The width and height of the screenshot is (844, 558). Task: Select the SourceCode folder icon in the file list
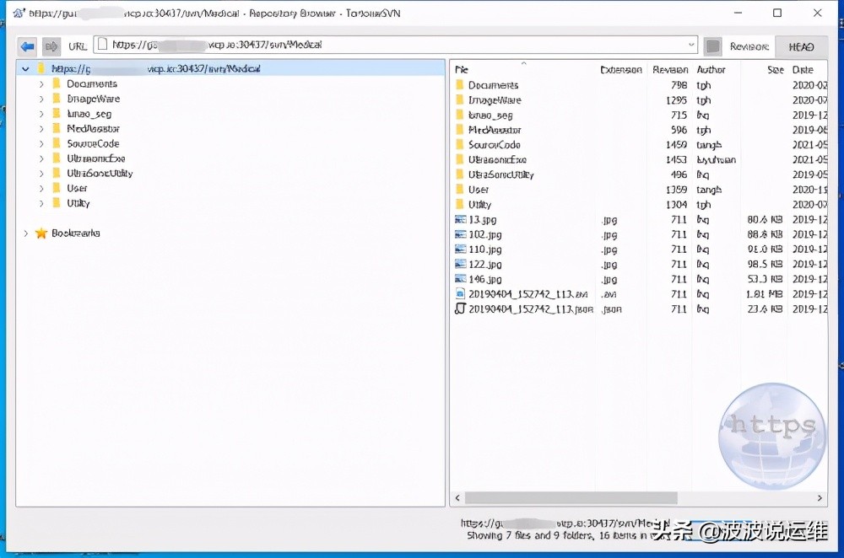(459, 145)
